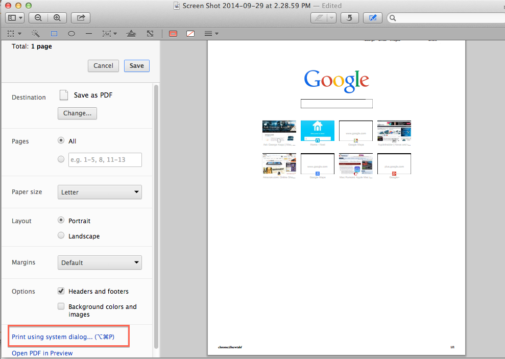505x359 pixels.
Task: Click the Options section label
Action: (x=23, y=292)
